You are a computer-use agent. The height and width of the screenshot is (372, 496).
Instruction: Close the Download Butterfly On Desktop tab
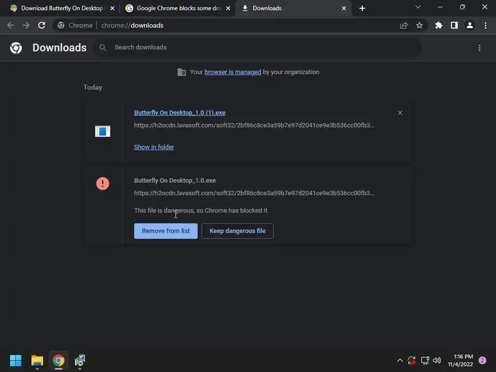tap(112, 8)
